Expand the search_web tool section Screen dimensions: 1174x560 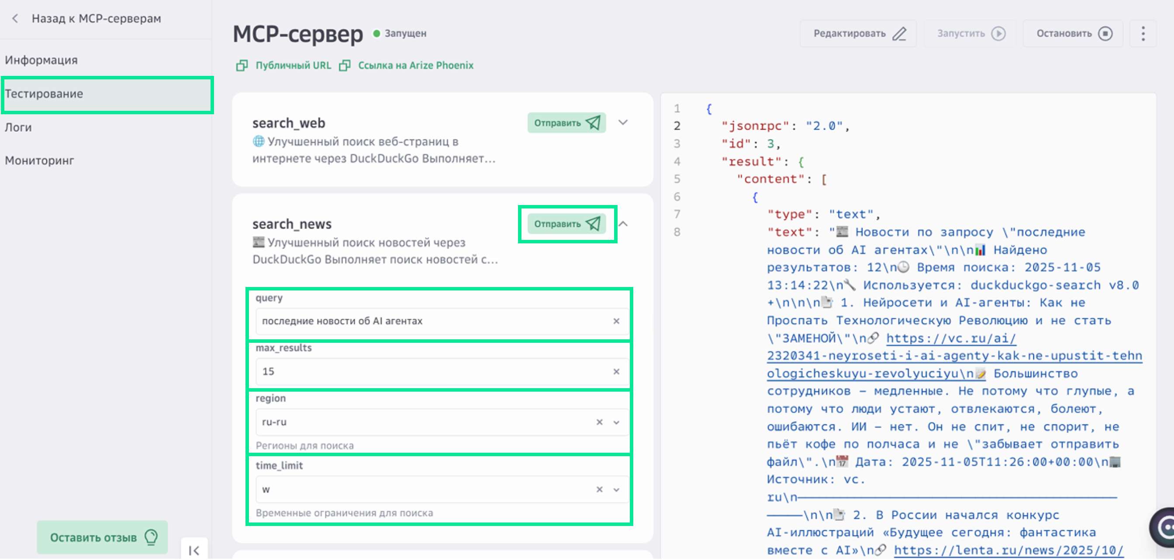(x=623, y=123)
